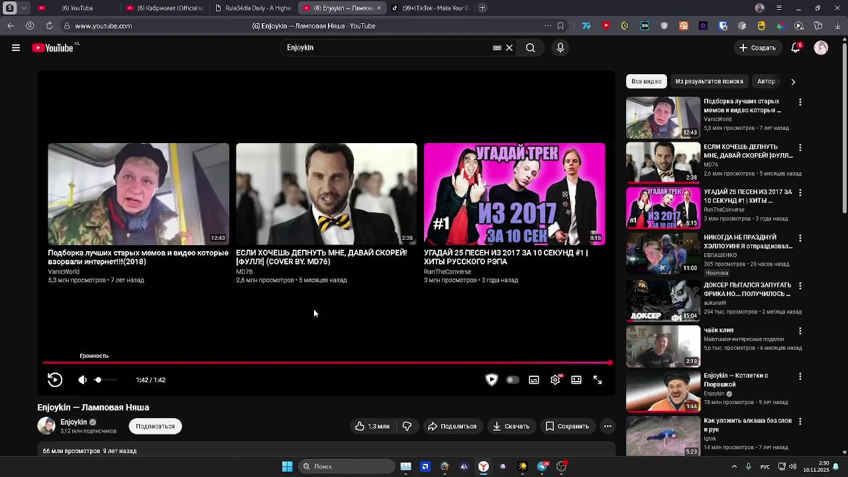This screenshot has height=477, width=848.
Task: Bookmark this page in address bar
Action: click(560, 26)
